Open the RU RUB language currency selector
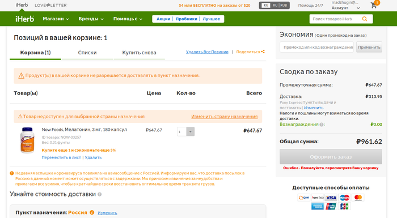 (x=274, y=5)
